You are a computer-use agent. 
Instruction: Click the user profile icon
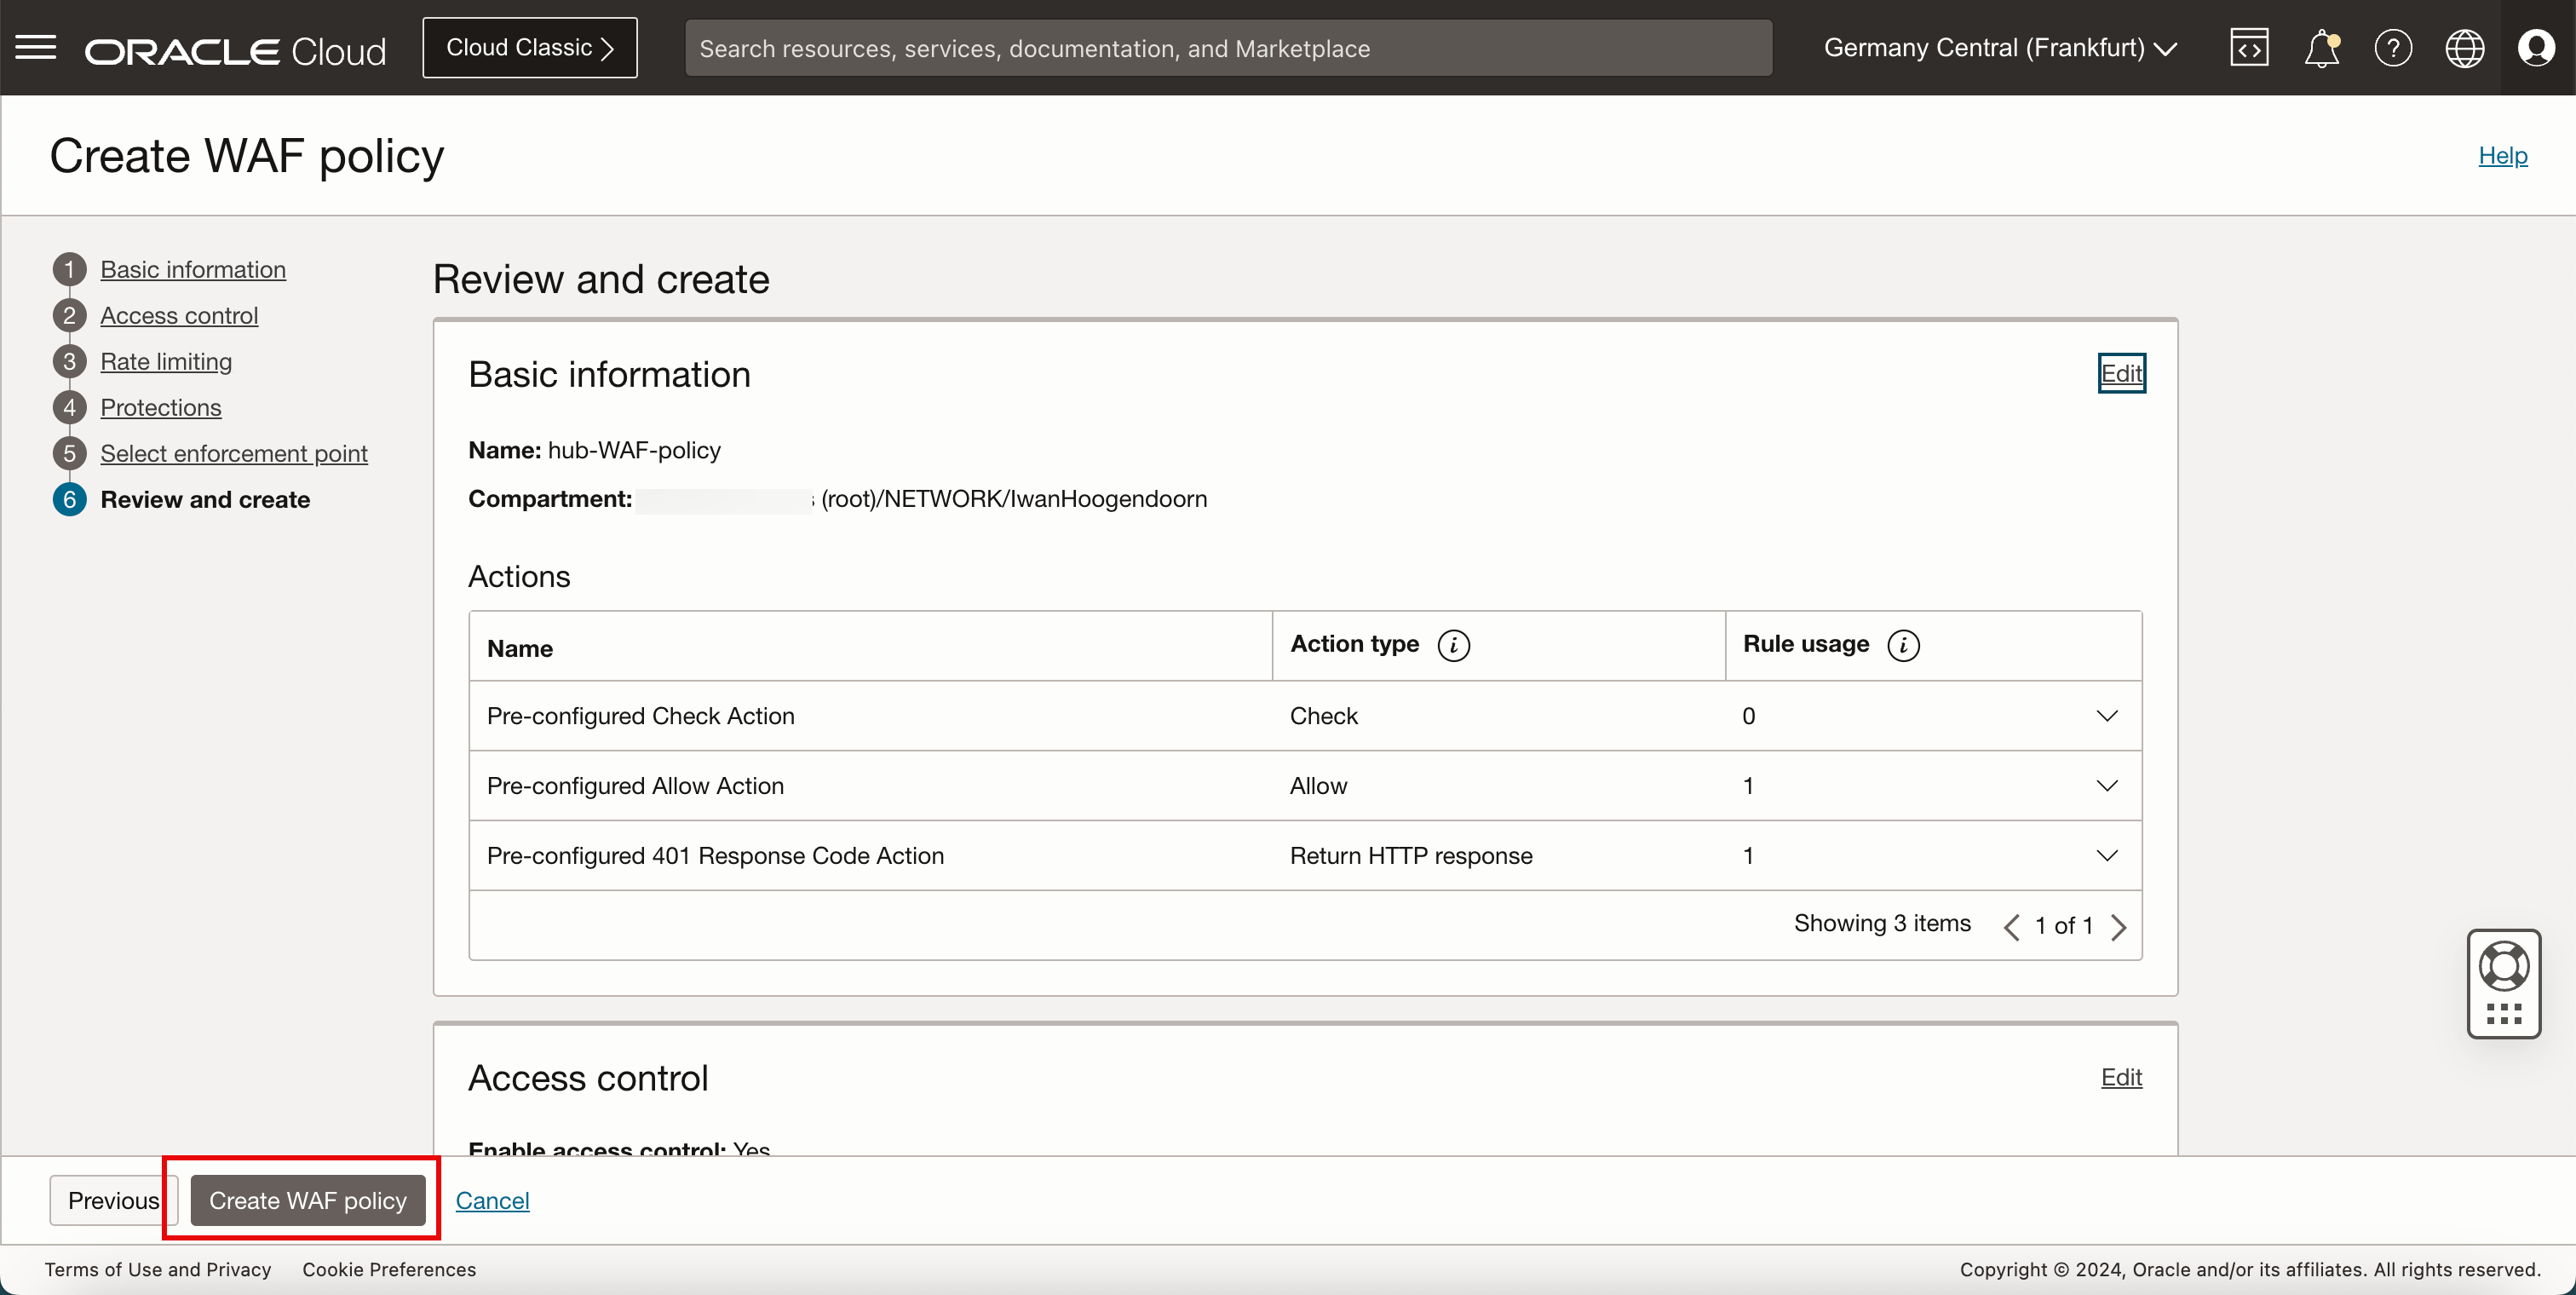point(2536,48)
